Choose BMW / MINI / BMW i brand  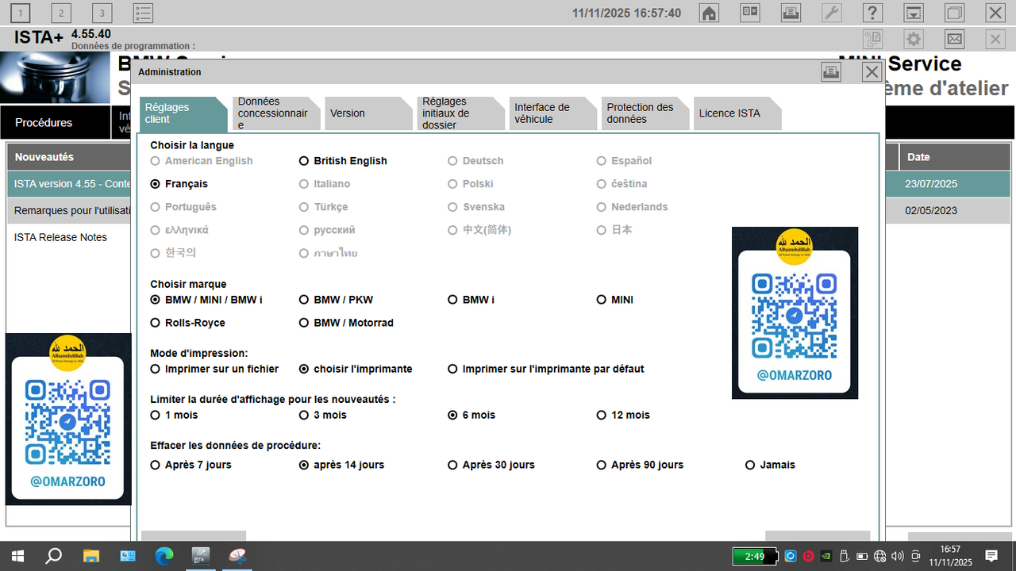(x=206, y=300)
